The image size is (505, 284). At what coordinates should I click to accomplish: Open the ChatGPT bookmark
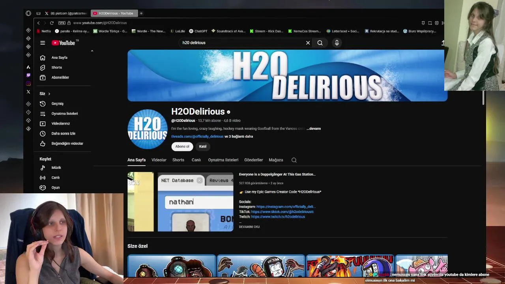[198, 31]
